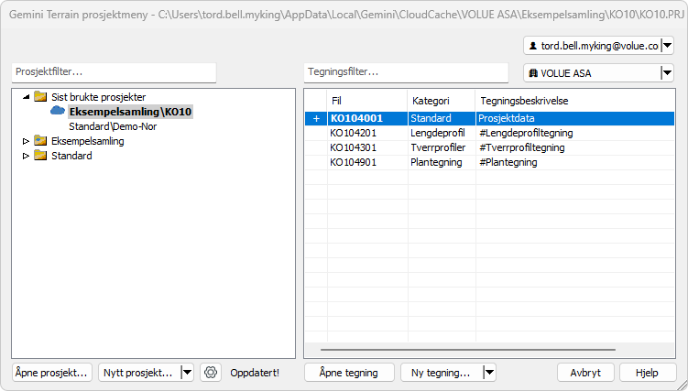Sort by Kategori column header
The width and height of the screenshot is (688, 391).
click(x=431, y=100)
